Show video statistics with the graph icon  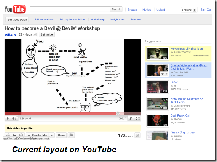pyautogui.click(x=137, y=136)
